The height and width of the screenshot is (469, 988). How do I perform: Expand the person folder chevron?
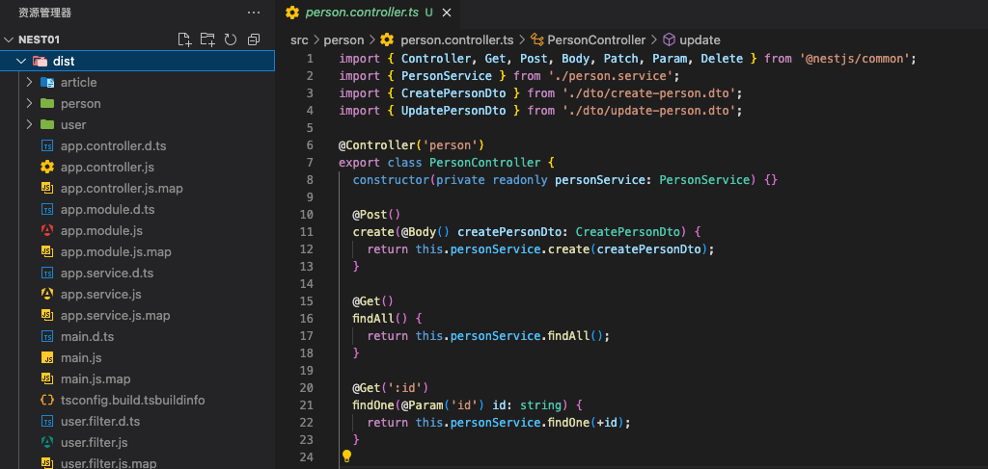pyautogui.click(x=29, y=103)
